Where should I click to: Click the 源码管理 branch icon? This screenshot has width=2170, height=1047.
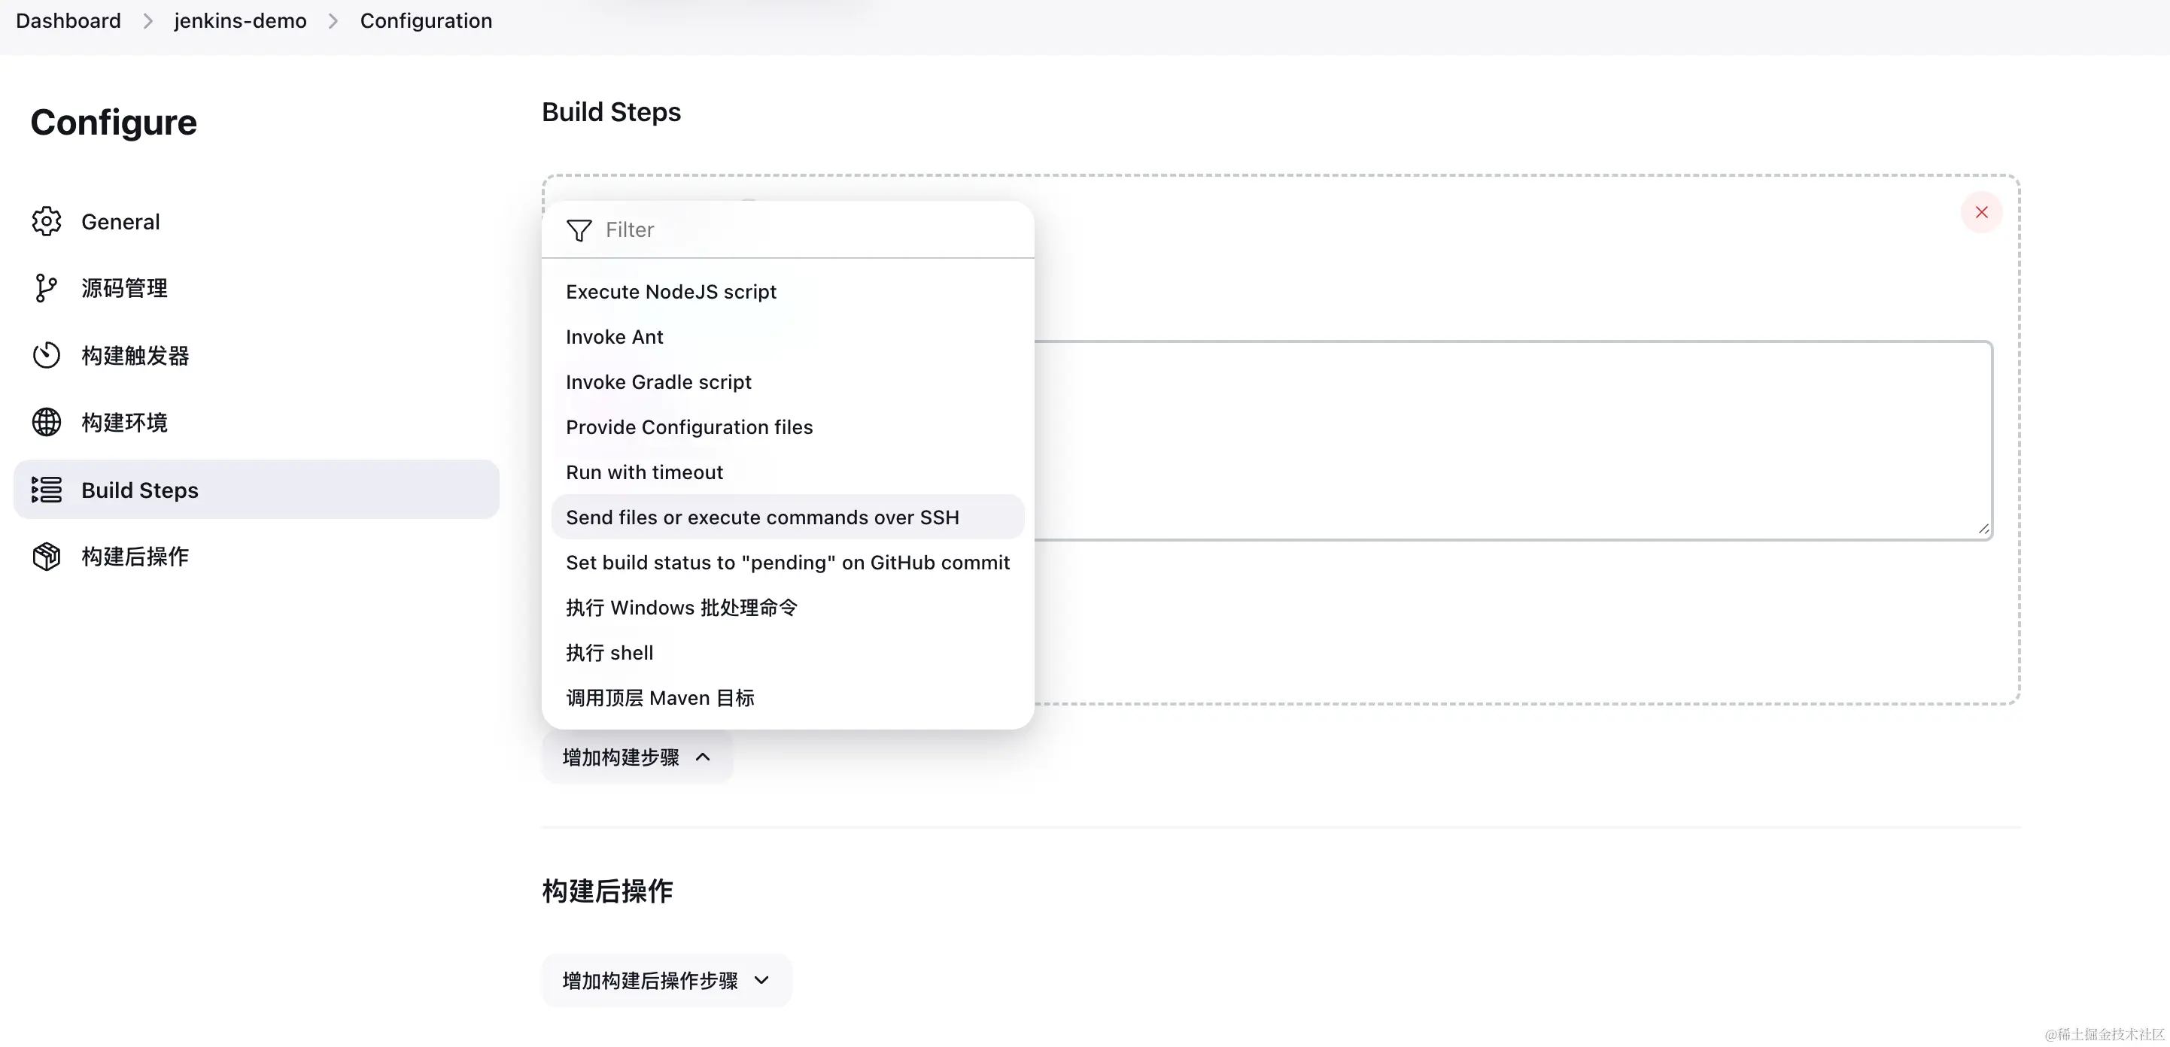(x=47, y=288)
